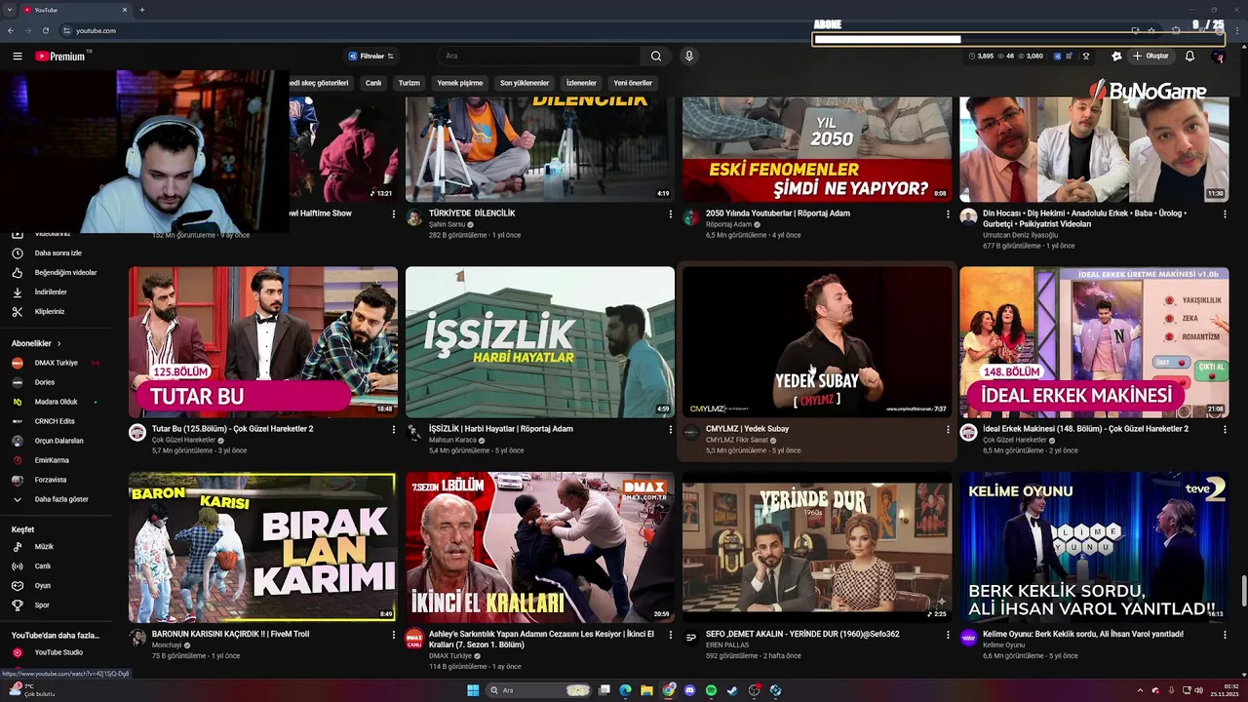
Task: Open Yerinde Dur video thumbnail
Action: pyautogui.click(x=817, y=548)
